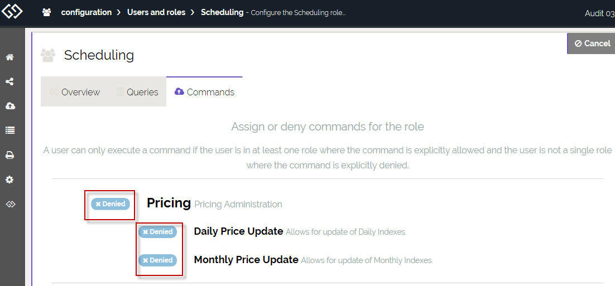615x286 pixels.
Task: Switch to the Queries tab
Action: tap(137, 92)
